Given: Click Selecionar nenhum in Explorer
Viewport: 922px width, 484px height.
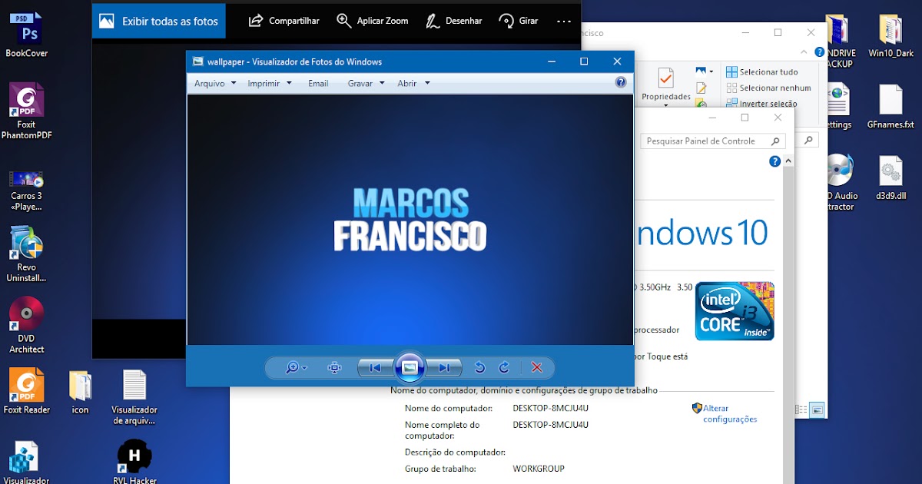Looking at the screenshot, I should (768, 88).
